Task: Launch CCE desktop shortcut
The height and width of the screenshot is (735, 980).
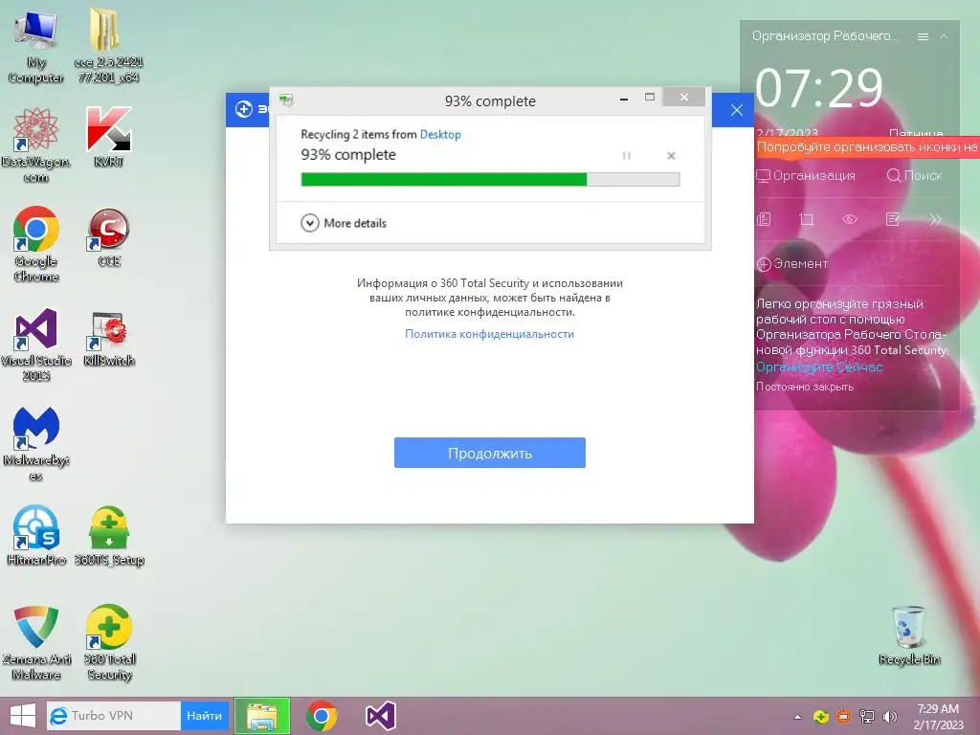Action: point(109,237)
